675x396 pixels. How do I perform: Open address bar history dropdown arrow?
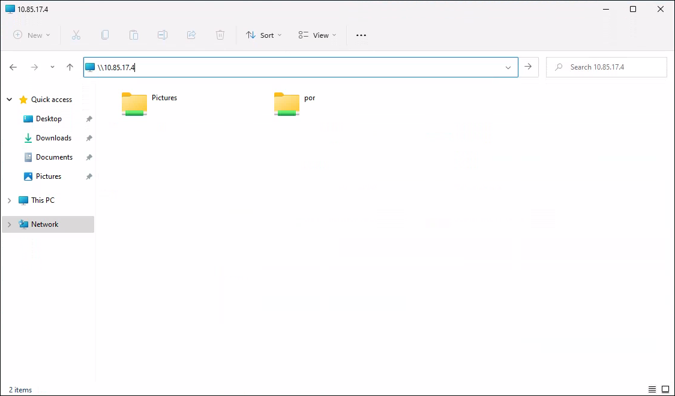click(x=508, y=67)
